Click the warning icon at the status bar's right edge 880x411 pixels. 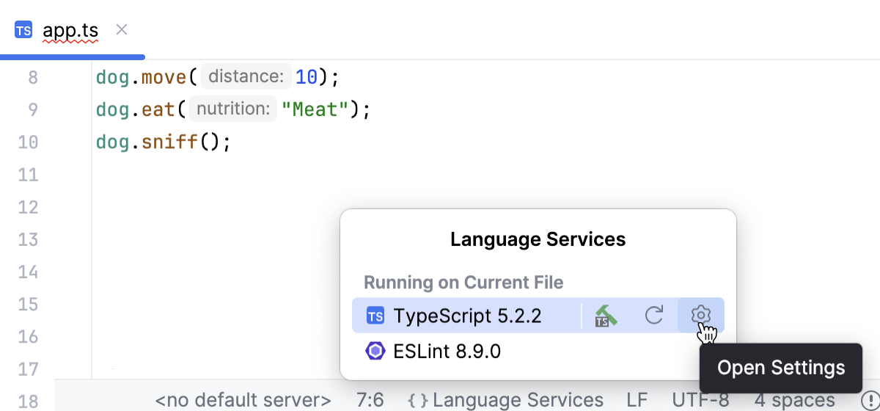[871, 401]
